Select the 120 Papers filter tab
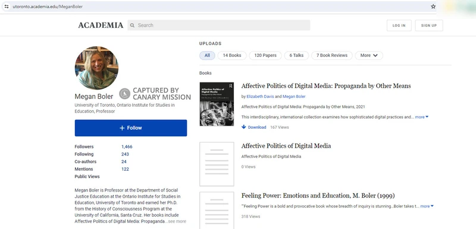The height and width of the screenshot is (229, 476). pos(265,55)
